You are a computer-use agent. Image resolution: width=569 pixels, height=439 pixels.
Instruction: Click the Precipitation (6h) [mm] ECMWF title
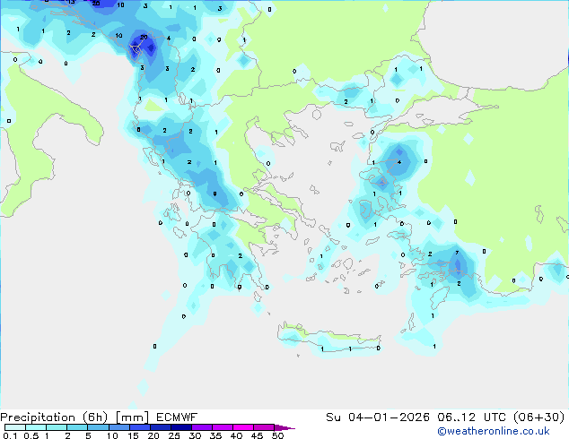pos(99,417)
